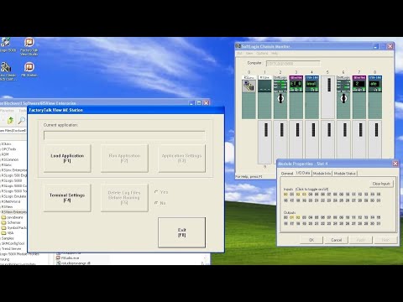
Task: Switch to the Module Status tab
Action: coord(344,174)
